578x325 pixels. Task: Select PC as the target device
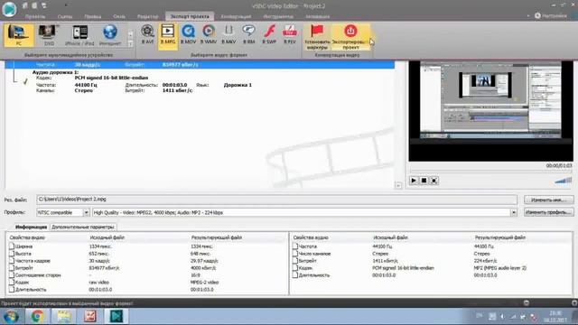click(x=18, y=35)
